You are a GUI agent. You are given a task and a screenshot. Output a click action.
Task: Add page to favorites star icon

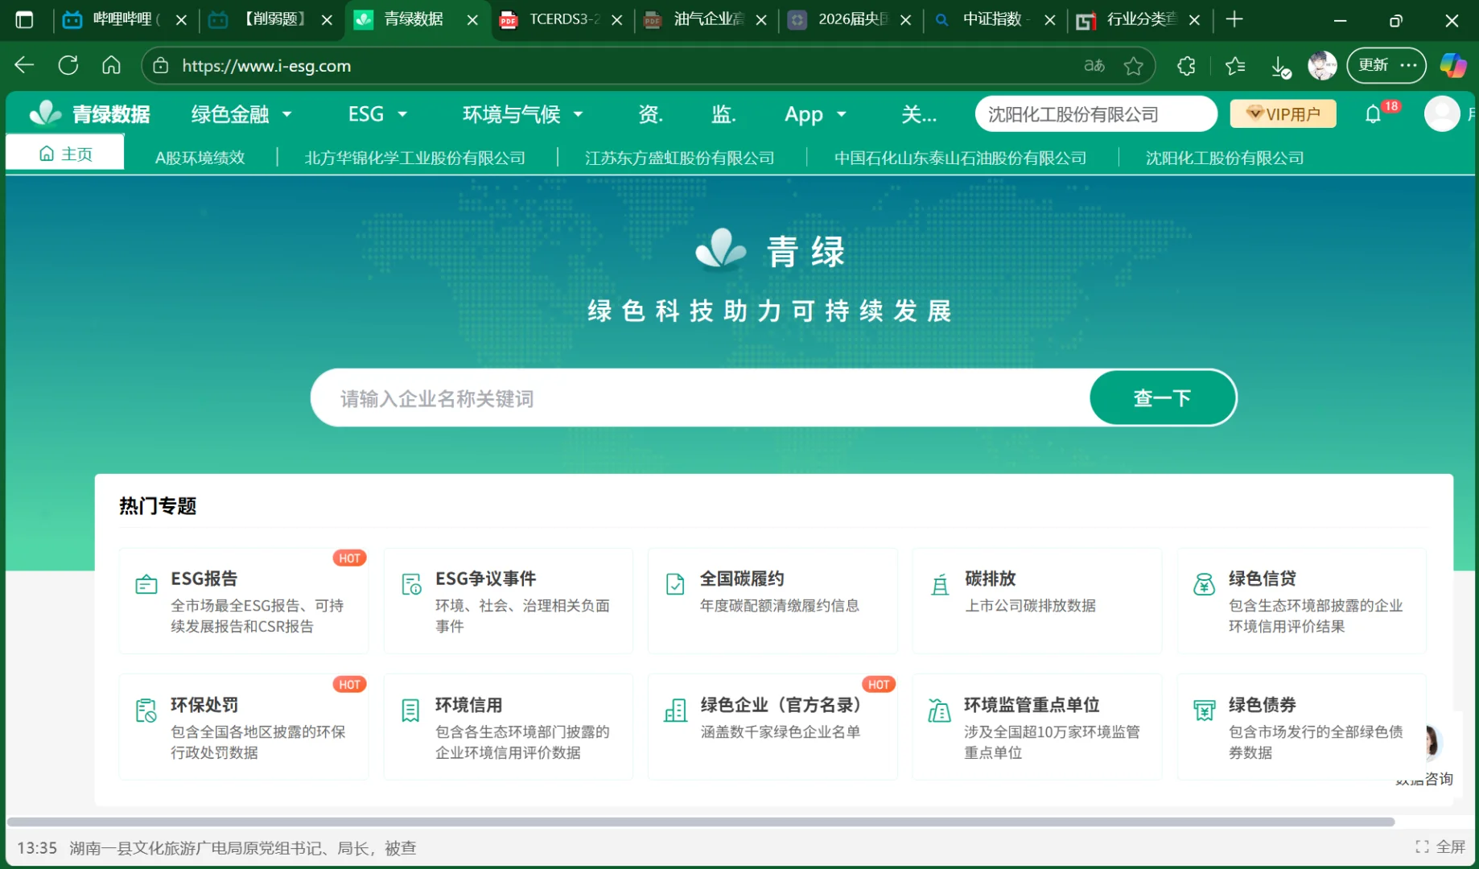click(x=1134, y=66)
